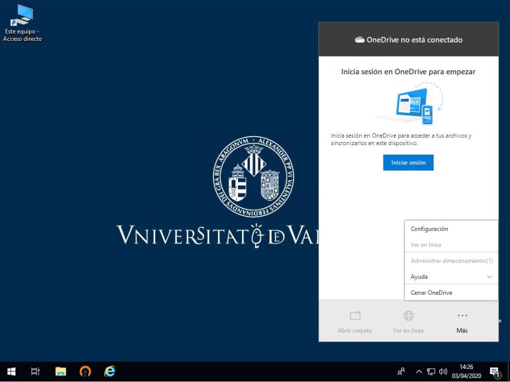The height and width of the screenshot is (382, 510).
Task: Open Task View in the taskbar
Action: (x=35, y=371)
